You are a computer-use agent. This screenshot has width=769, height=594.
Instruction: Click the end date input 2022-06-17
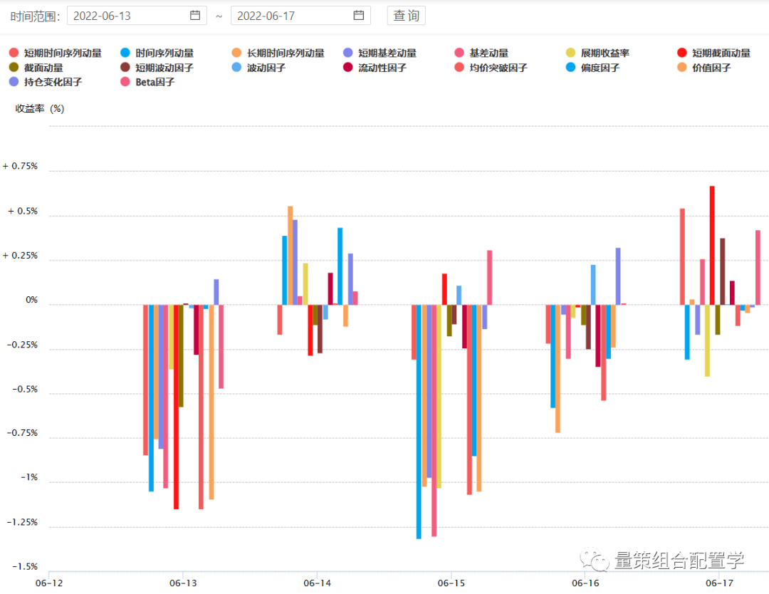(300, 16)
